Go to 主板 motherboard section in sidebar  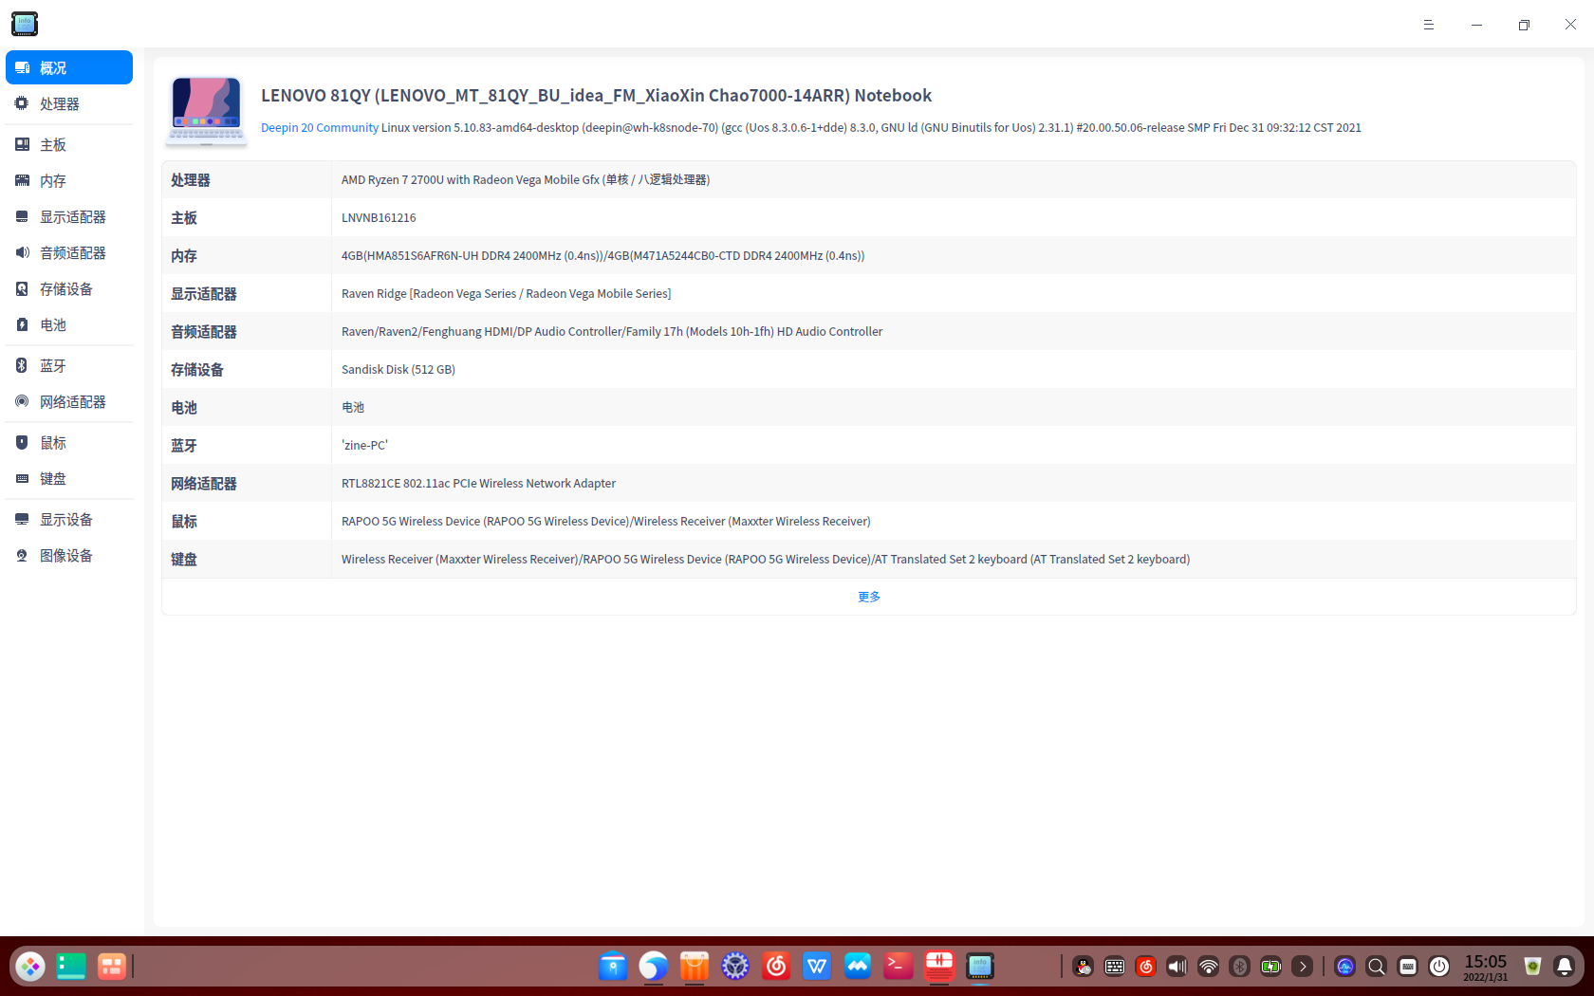69,144
